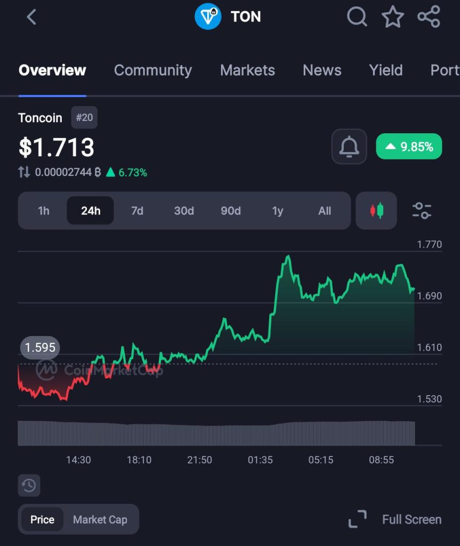Tap the volume bars below the chart
This screenshot has height=546, width=460.
[x=216, y=433]
